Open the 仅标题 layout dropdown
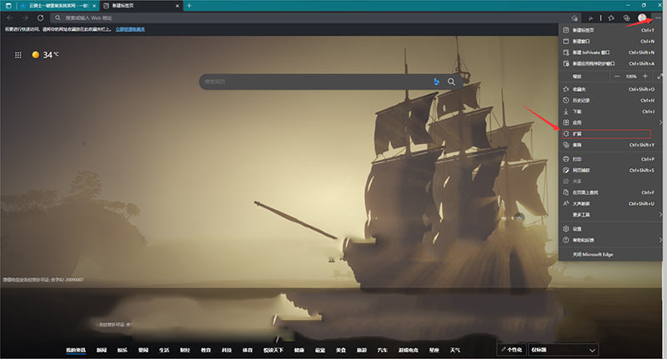 [564, 350]
